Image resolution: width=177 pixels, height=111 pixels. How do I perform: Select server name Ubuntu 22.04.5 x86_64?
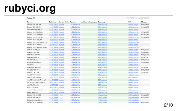pyautogui.click(x=35, y=35)
